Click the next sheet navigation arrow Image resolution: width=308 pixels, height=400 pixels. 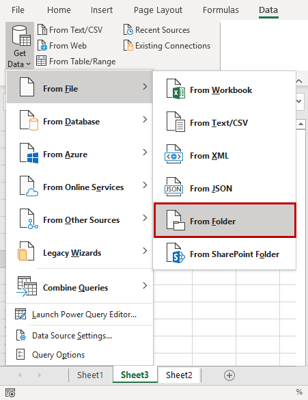39,375
